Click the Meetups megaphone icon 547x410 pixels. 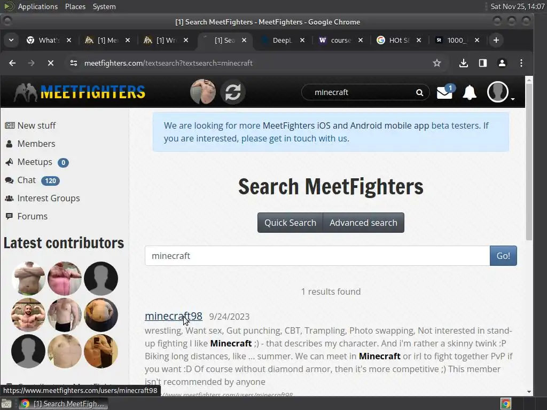click(9, 162)
